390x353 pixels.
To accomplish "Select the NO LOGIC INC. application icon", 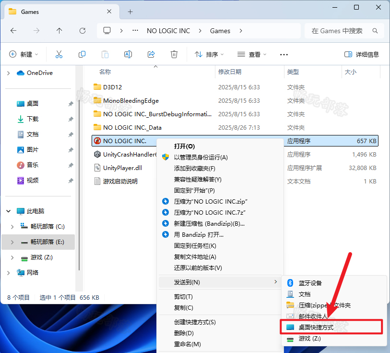I will tap(97, 141).
